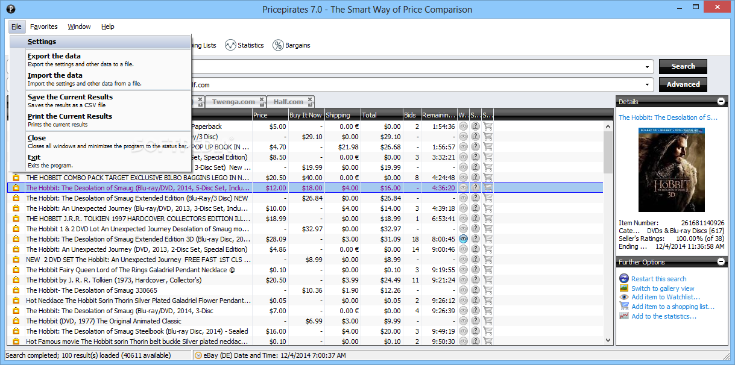
Task: Toggle the watchlist eye for the 1:54:36 row
Action: point(463,126)
